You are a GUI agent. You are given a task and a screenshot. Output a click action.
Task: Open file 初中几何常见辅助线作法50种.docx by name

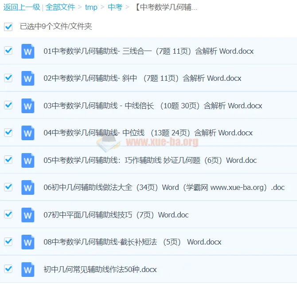pos(100,269)
